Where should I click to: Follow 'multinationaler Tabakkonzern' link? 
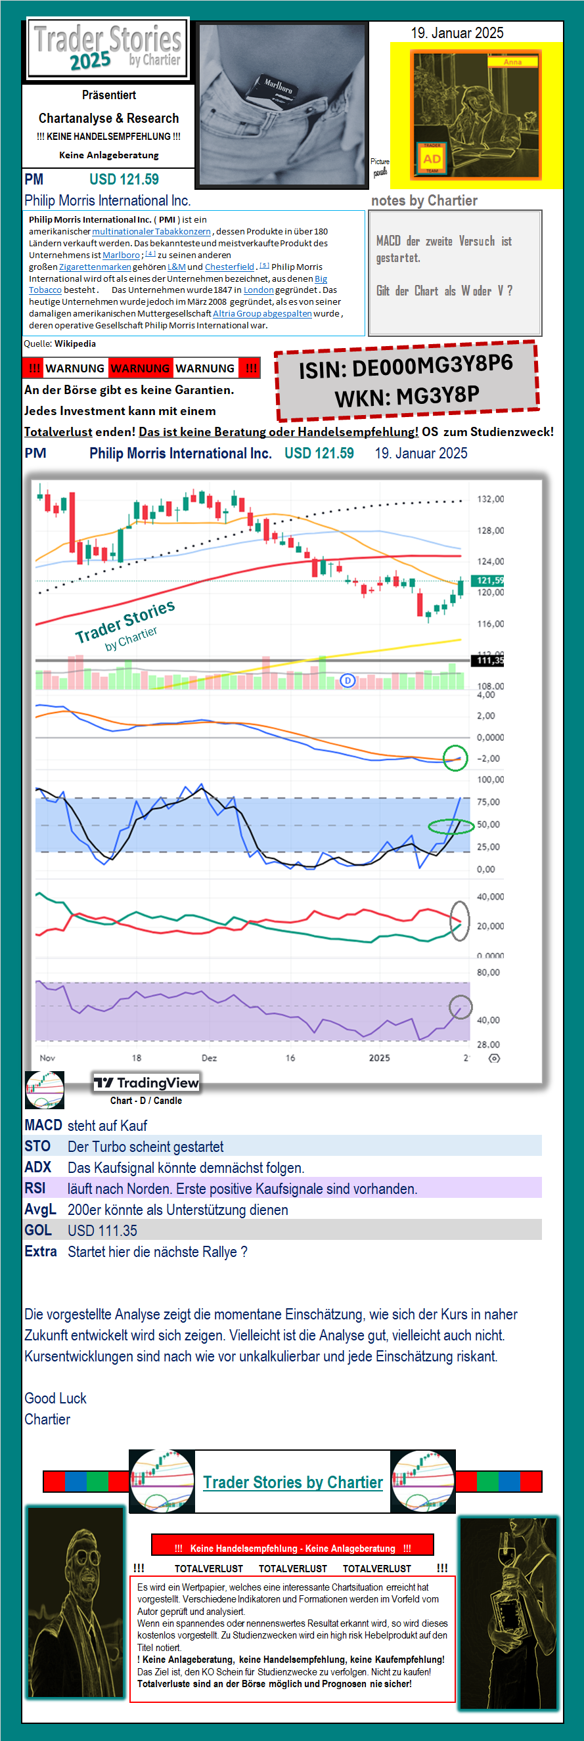151,231
